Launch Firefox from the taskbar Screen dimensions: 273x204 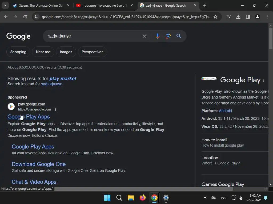click(x=143, y=198)
